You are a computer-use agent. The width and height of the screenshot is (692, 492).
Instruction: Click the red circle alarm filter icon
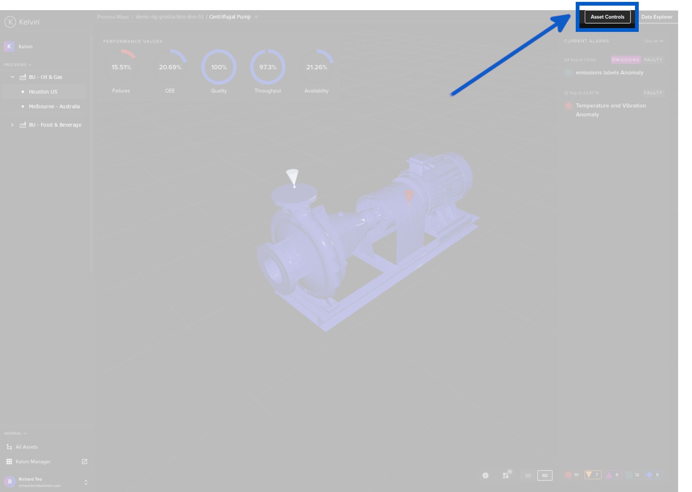[x=572, y=475]
